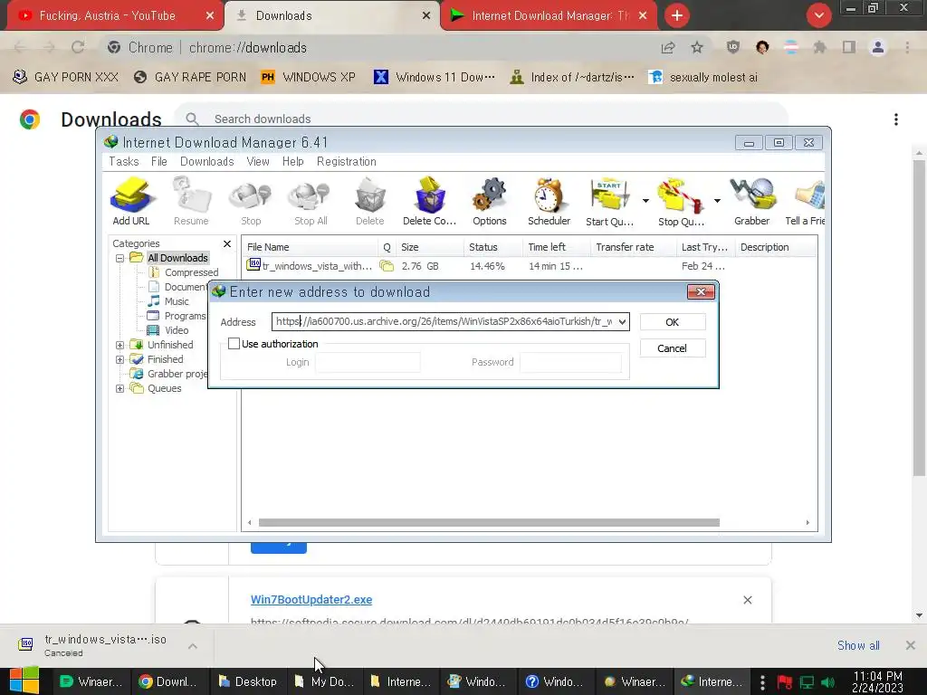Screen dimensions: 927x695
Task: Open IDM Options gear icon
Action: pyautogui.click(x=490, y=201)
